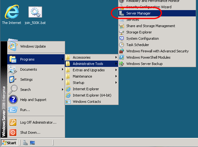Click the Server Manager icon in the menu
The width and height of the screenshot is (198, 147).
pyautogui.click(x=122, y=13)
